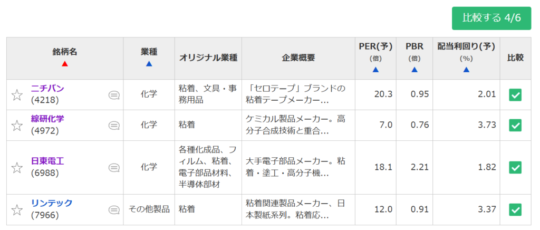Sort by 配当利回り(予) column arrow
The image size is (540, 230).
[466, 70]
